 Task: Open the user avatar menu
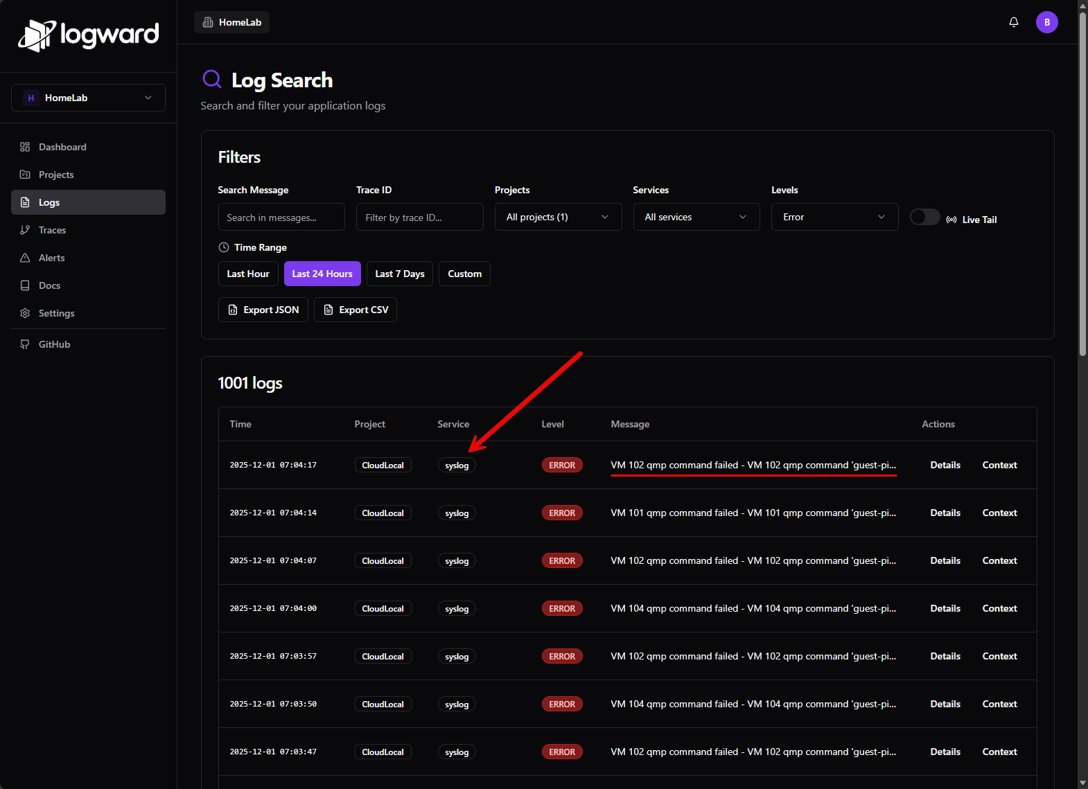[1046, 22]
